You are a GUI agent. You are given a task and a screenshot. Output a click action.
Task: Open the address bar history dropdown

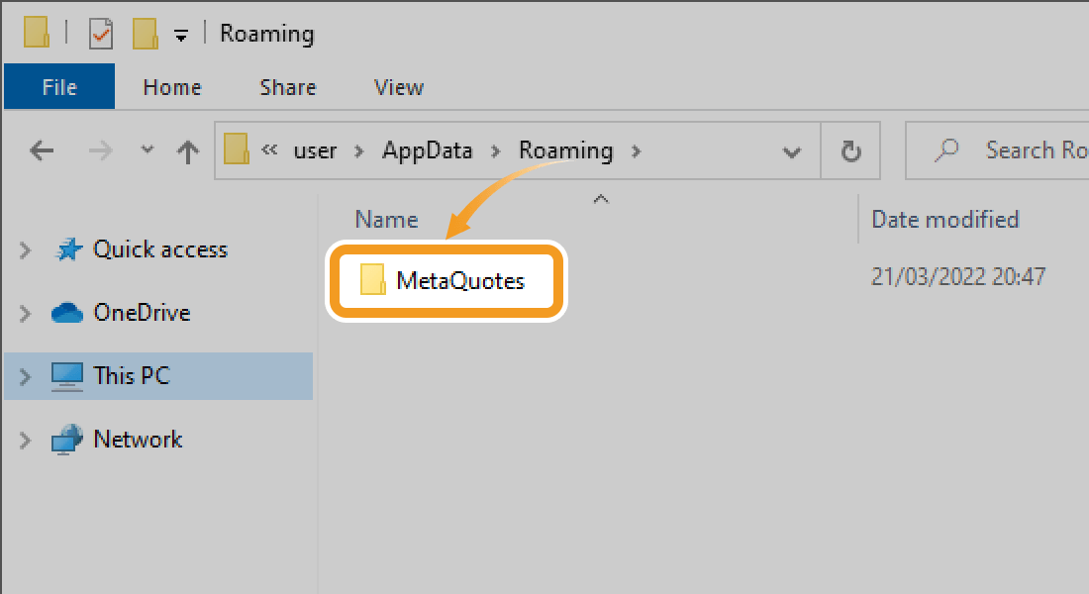(x=791, y=151)
